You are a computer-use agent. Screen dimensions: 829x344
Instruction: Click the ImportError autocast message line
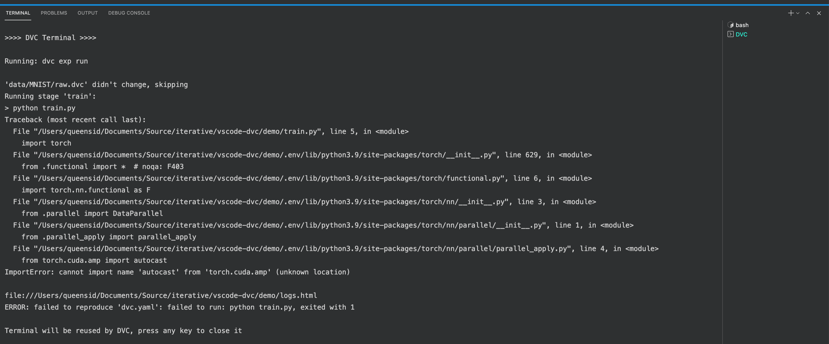177,272
